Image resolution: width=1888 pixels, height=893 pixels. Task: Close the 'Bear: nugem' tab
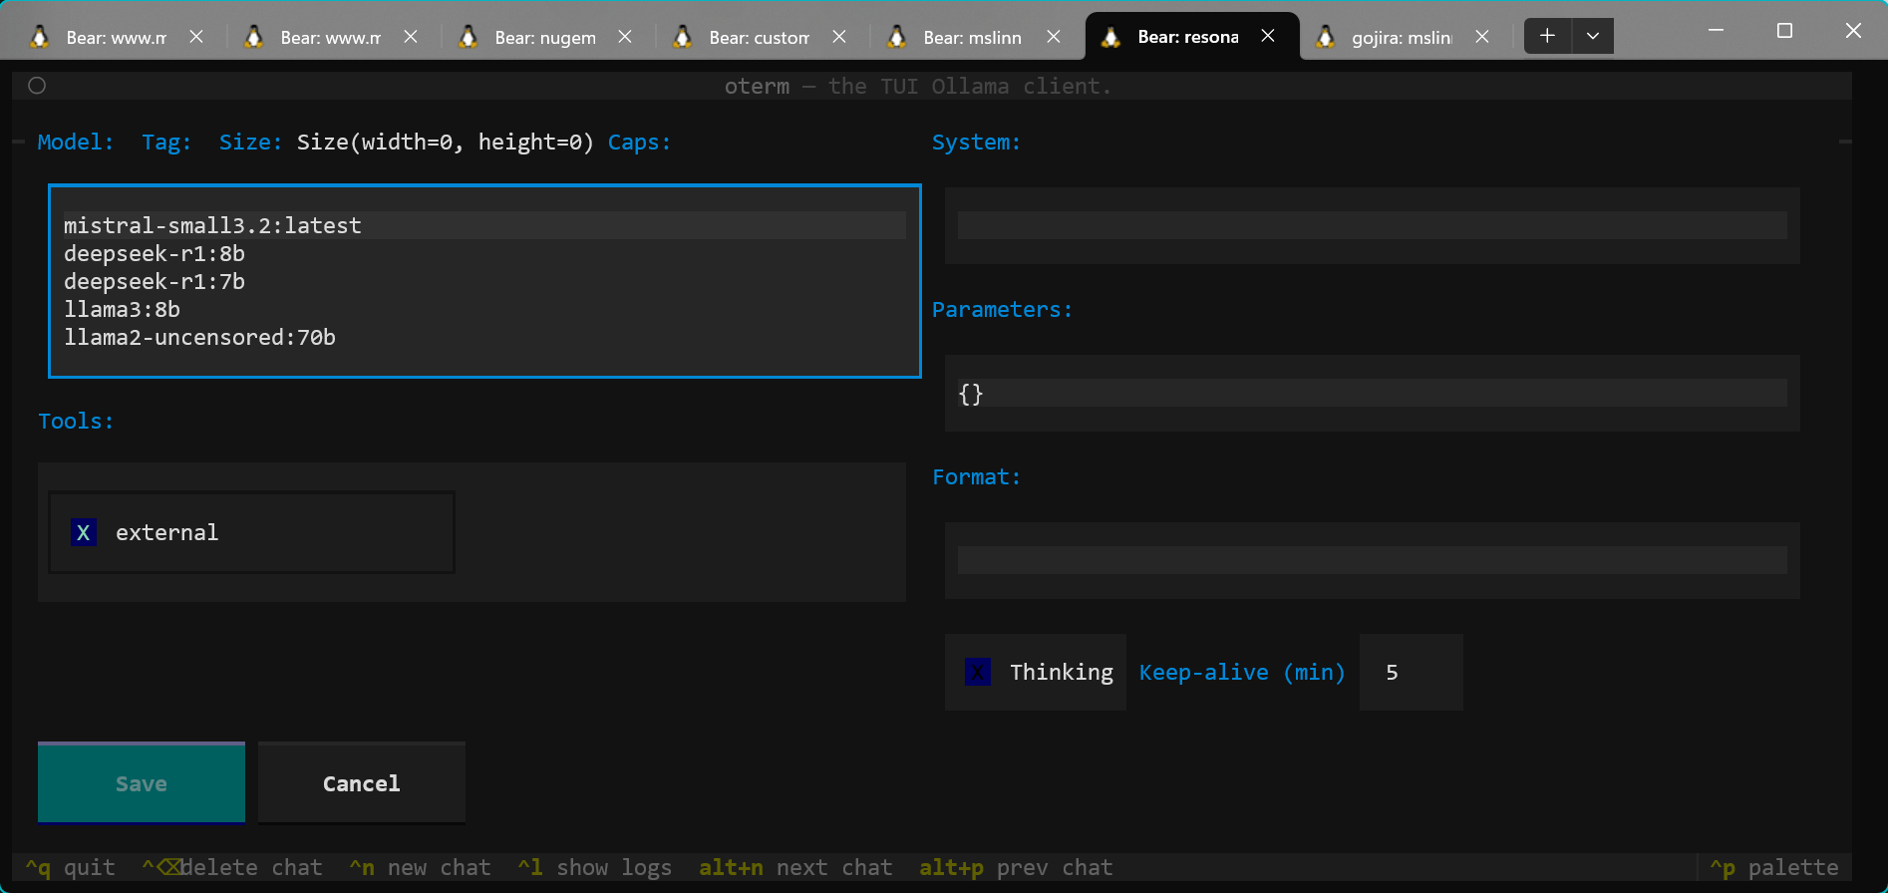point(625,37)
